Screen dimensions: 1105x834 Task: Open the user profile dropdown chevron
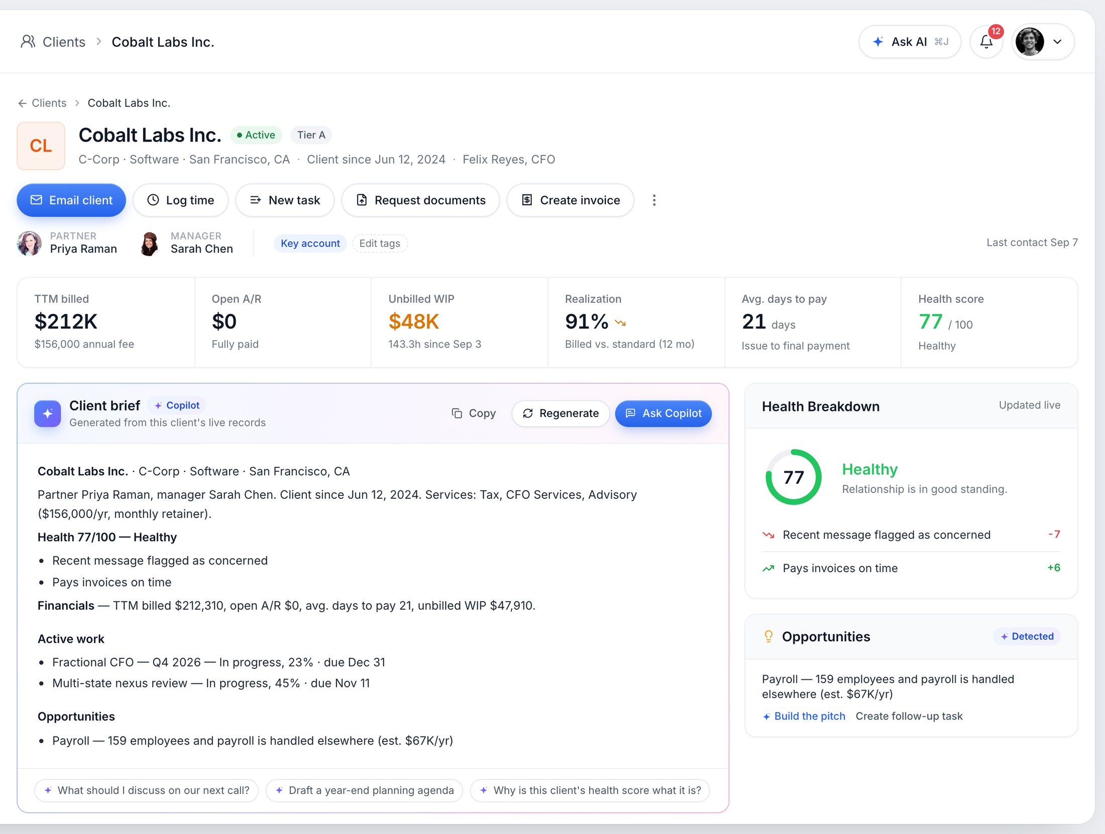coord(1058,42)
